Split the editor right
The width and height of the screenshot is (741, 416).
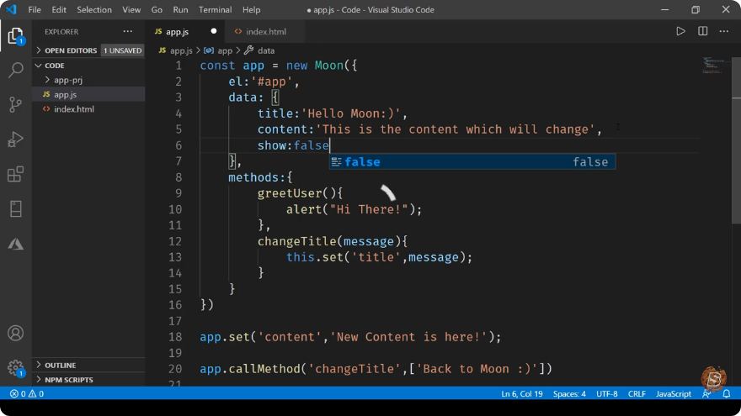click(703, 32)
